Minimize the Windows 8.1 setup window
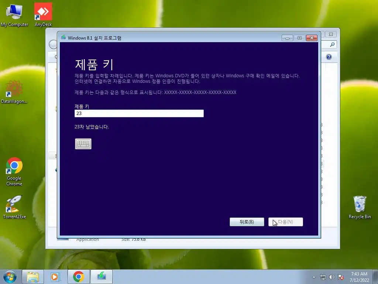Screen dimensions: 378x284 (287, 38)
